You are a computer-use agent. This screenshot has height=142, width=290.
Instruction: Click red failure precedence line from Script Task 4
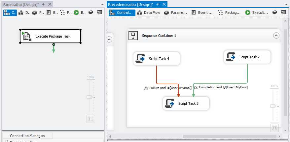coord(157,75)
